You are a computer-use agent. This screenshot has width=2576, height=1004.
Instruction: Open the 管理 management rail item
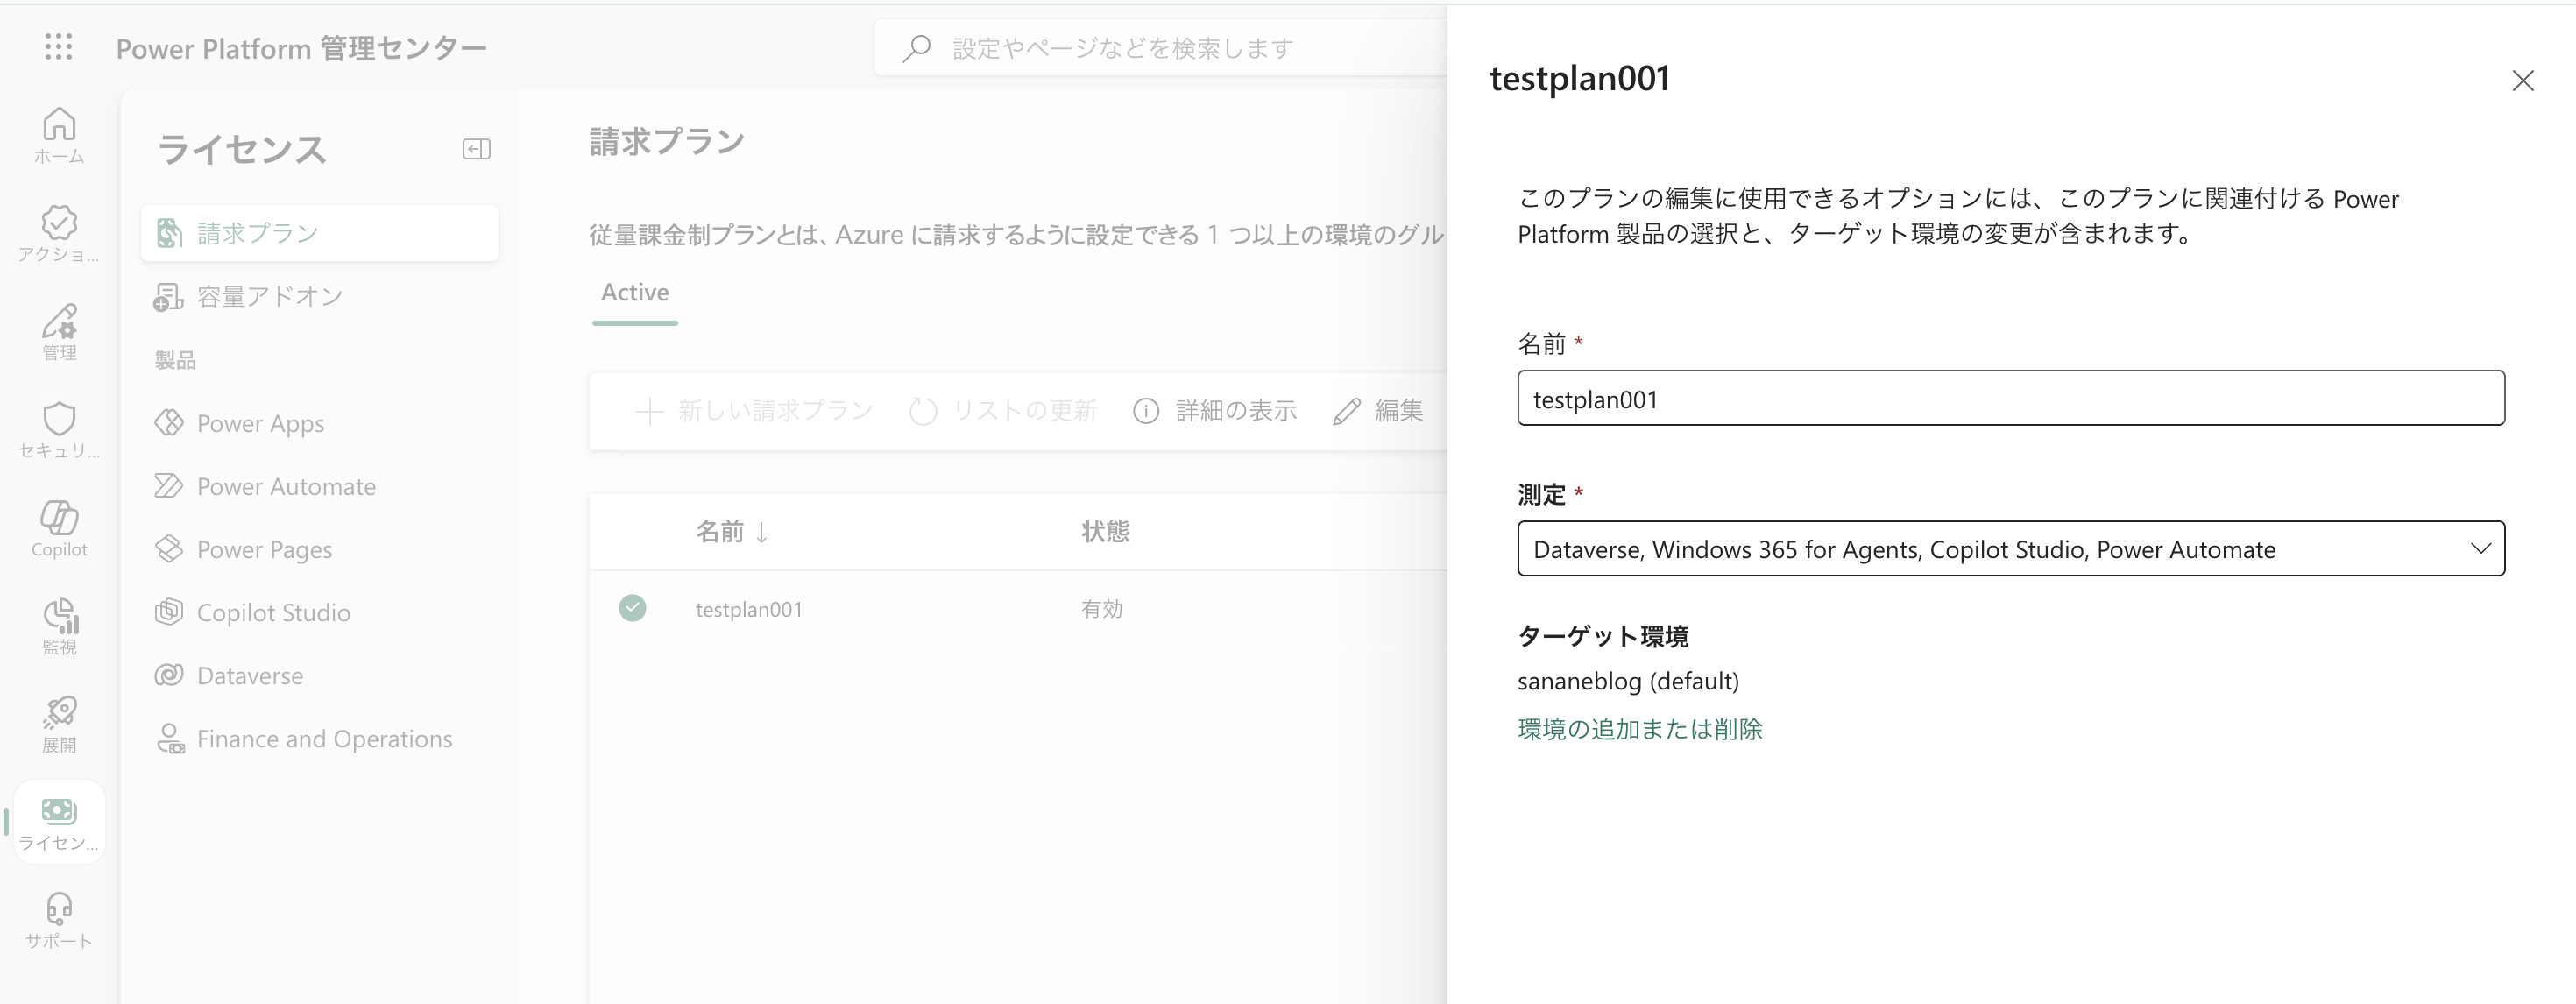(59, 331)
